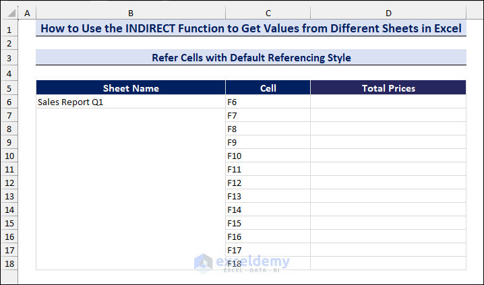Select column D header
Viewport: 484px width, 285px height.
coord(388,13)
